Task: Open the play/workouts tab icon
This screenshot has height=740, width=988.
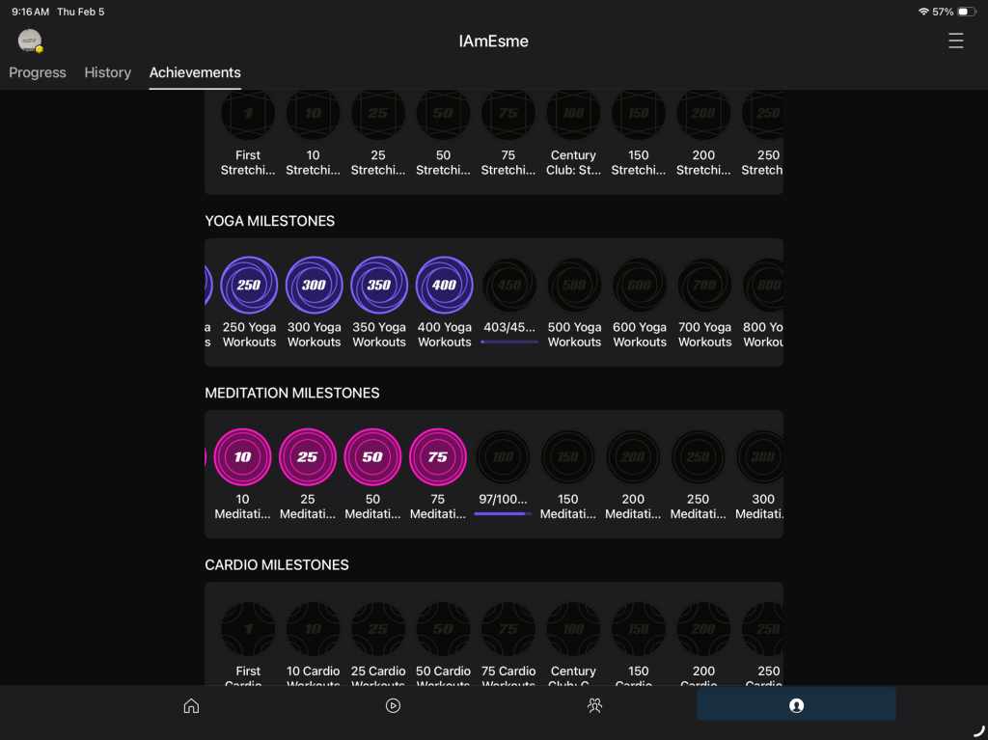Action: (393, 705)
